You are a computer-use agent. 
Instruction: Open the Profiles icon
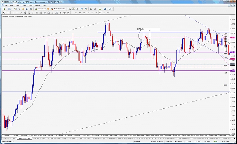(9, 9)
